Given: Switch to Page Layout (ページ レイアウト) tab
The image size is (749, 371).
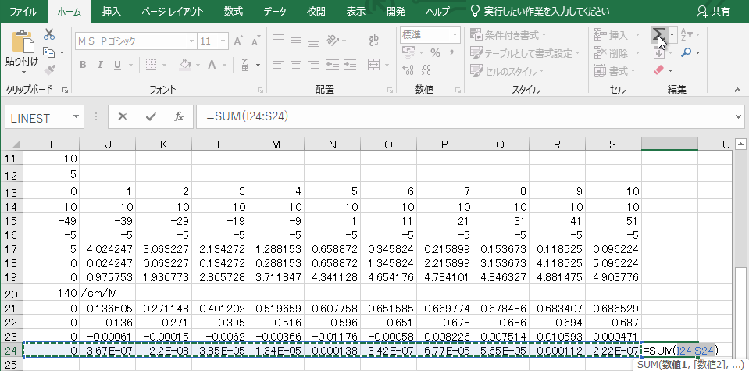Looking at the screenshot, I should click(173, 12).
